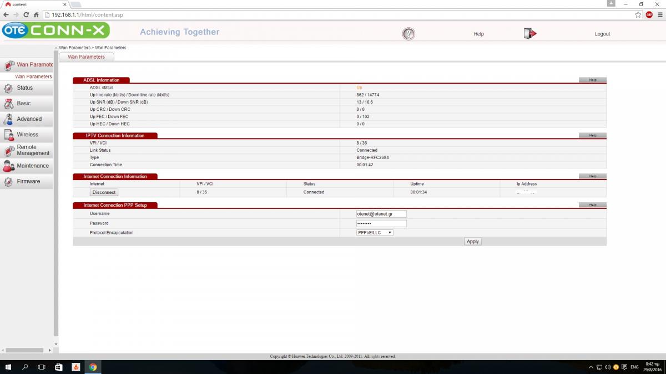
Task: Select Wan Parameters sidebar sub-item
Action: (x=33, y=76)
